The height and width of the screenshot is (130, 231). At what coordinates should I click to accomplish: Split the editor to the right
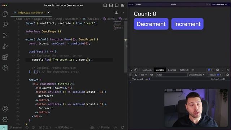(116, 12)
